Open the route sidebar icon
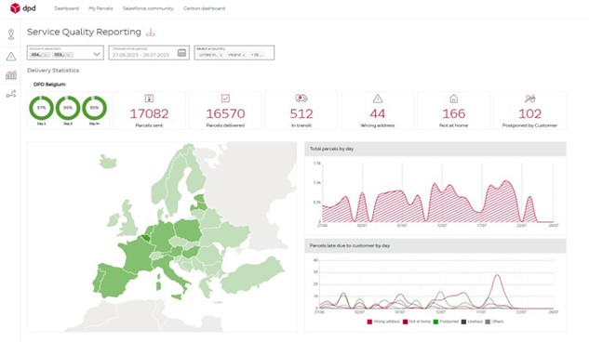 click(x=11, y=94)
